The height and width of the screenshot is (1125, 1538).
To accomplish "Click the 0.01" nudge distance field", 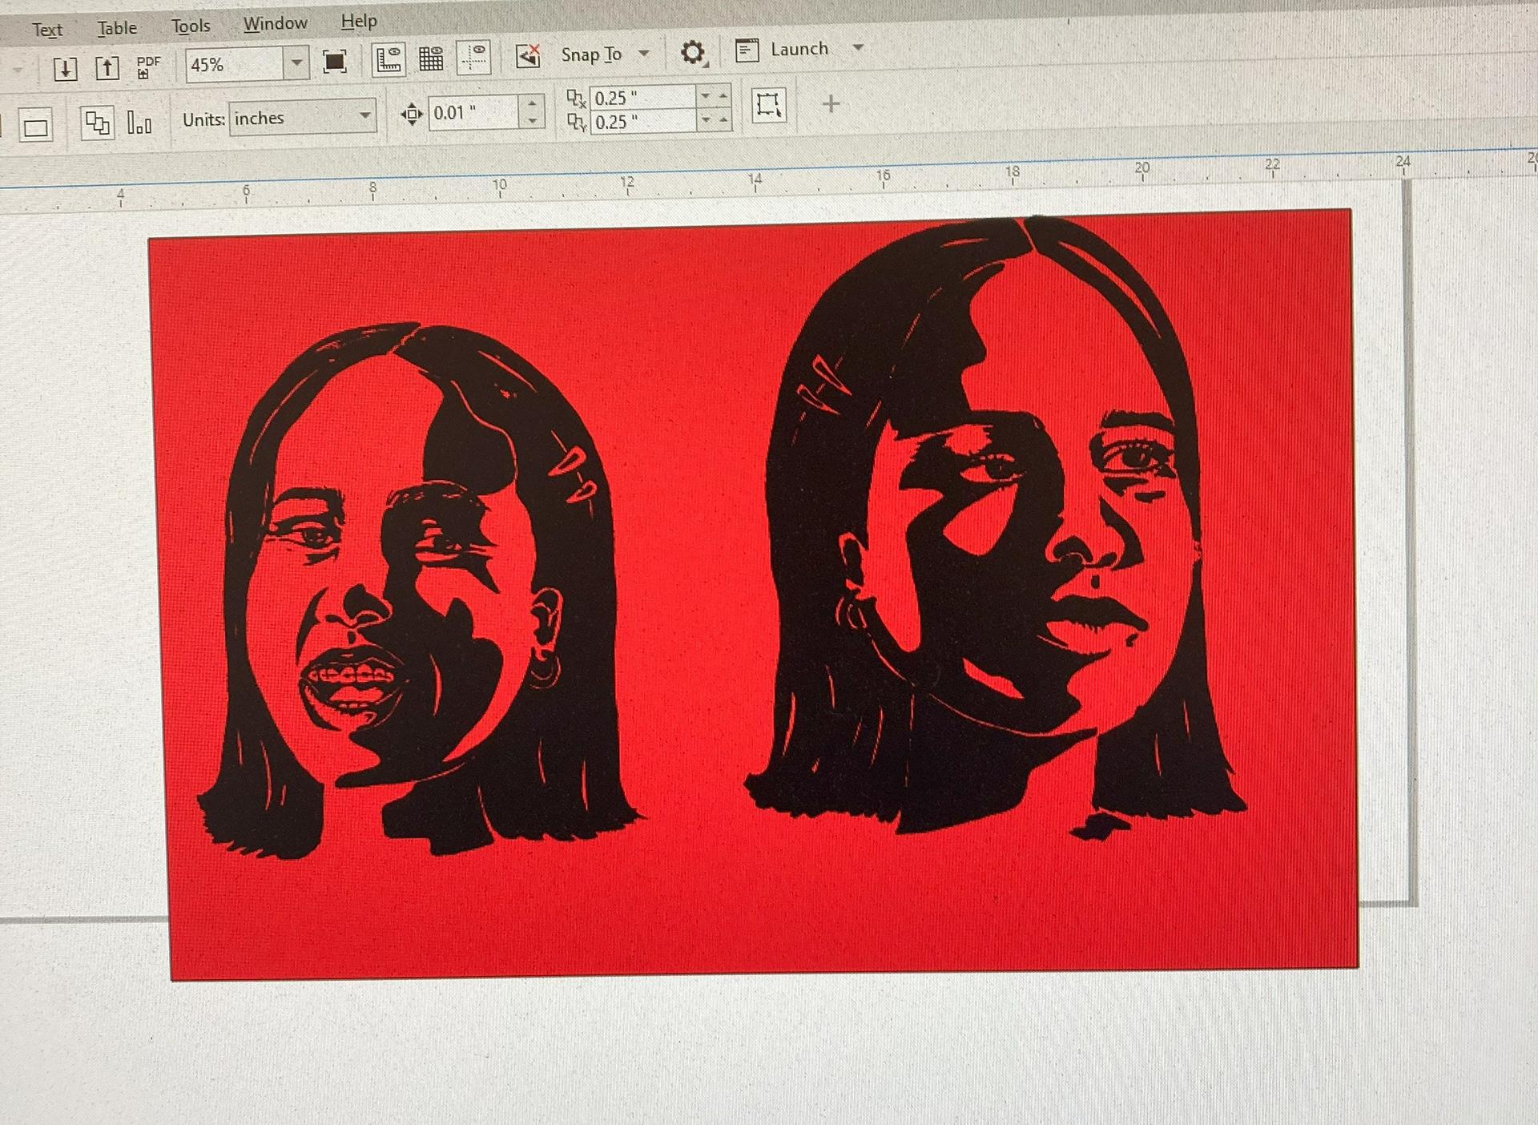I will pos(474,113).
